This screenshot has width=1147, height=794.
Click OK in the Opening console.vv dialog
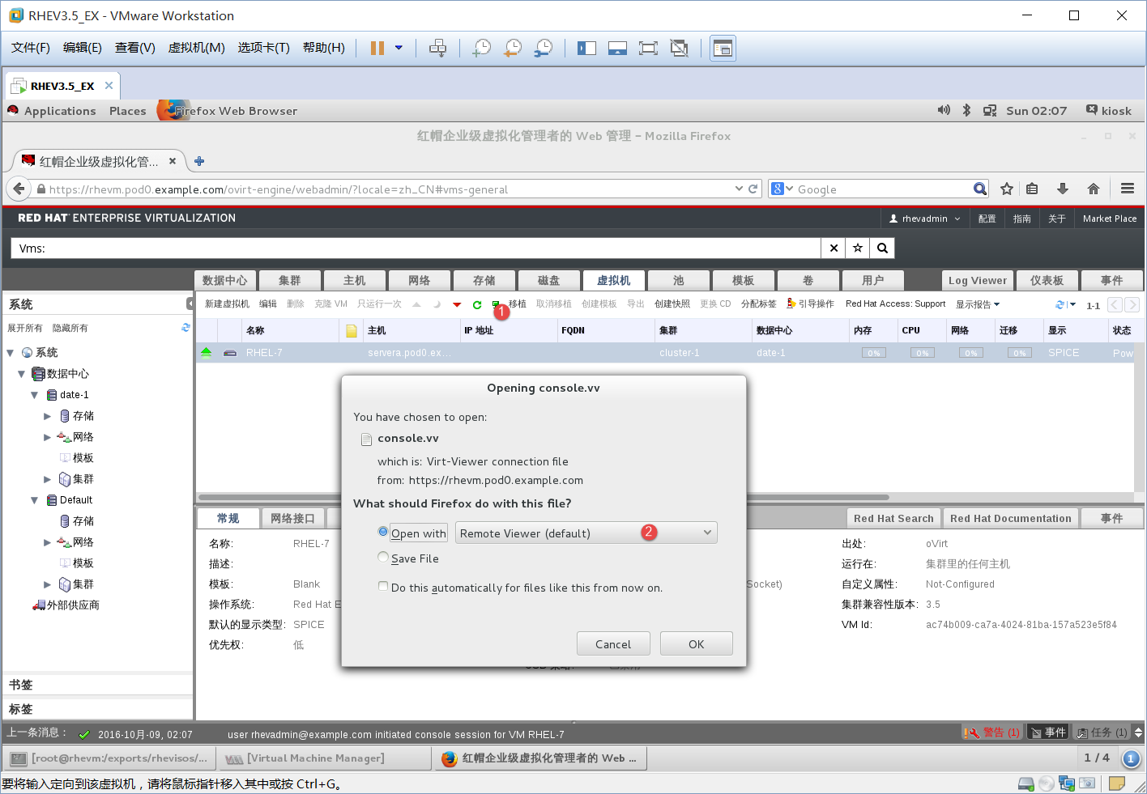click(x=697, y=644)
